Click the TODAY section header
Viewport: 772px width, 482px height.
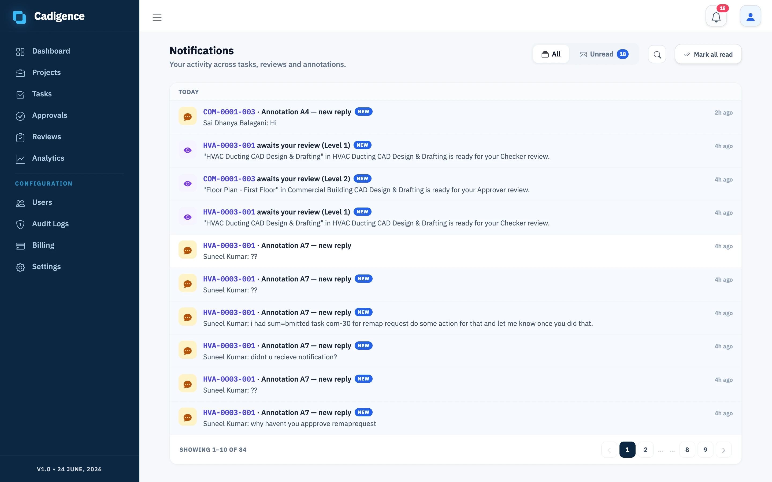[x=188, y=92]
